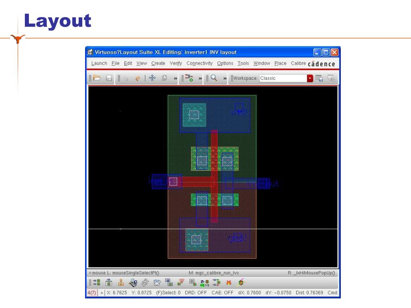Open the Place menu
The height and width of the screenshot is (308, 411).
(280, 63)
